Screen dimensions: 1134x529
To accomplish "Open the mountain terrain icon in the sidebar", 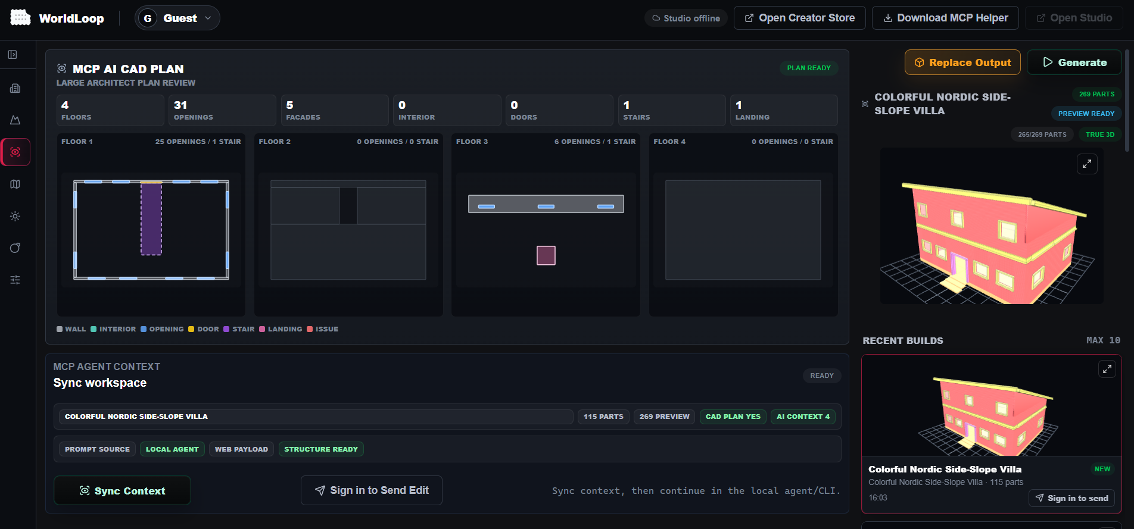I will click(x=15, y=120).
